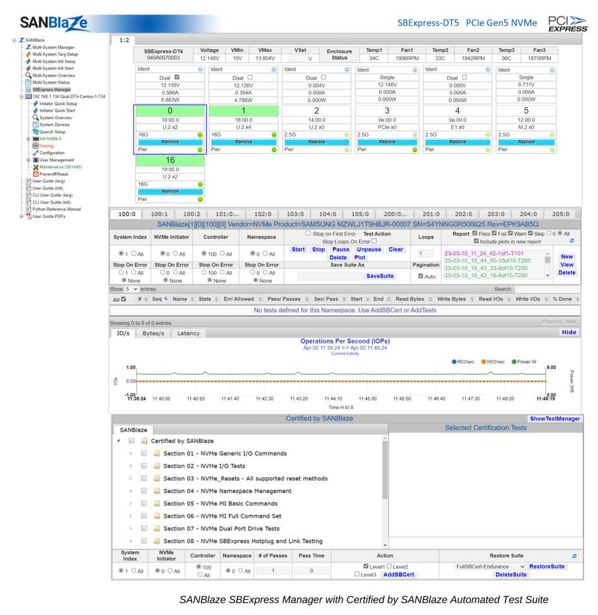Image resolution: width=598 pixels, height=615 pixels.
Task: Click the User Management icon
Action: (x=36, y=160)
